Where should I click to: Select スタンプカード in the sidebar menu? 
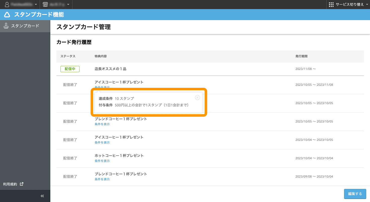click(x=25, y=26)
